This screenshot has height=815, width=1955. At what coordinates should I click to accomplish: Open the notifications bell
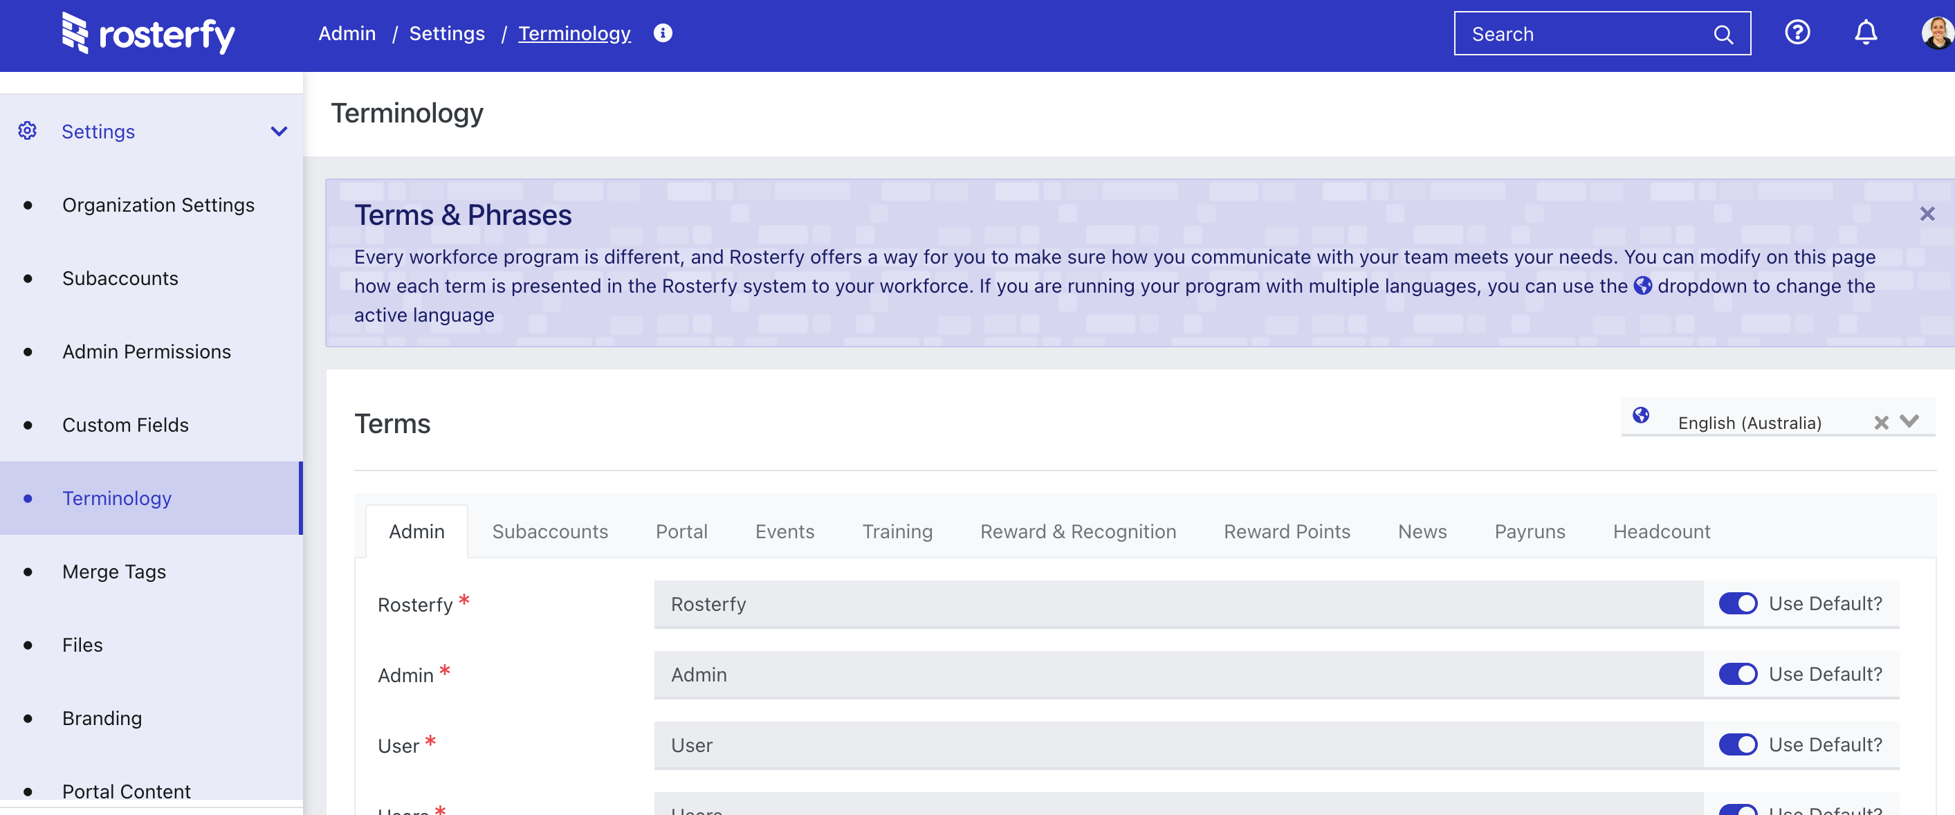1866,33
